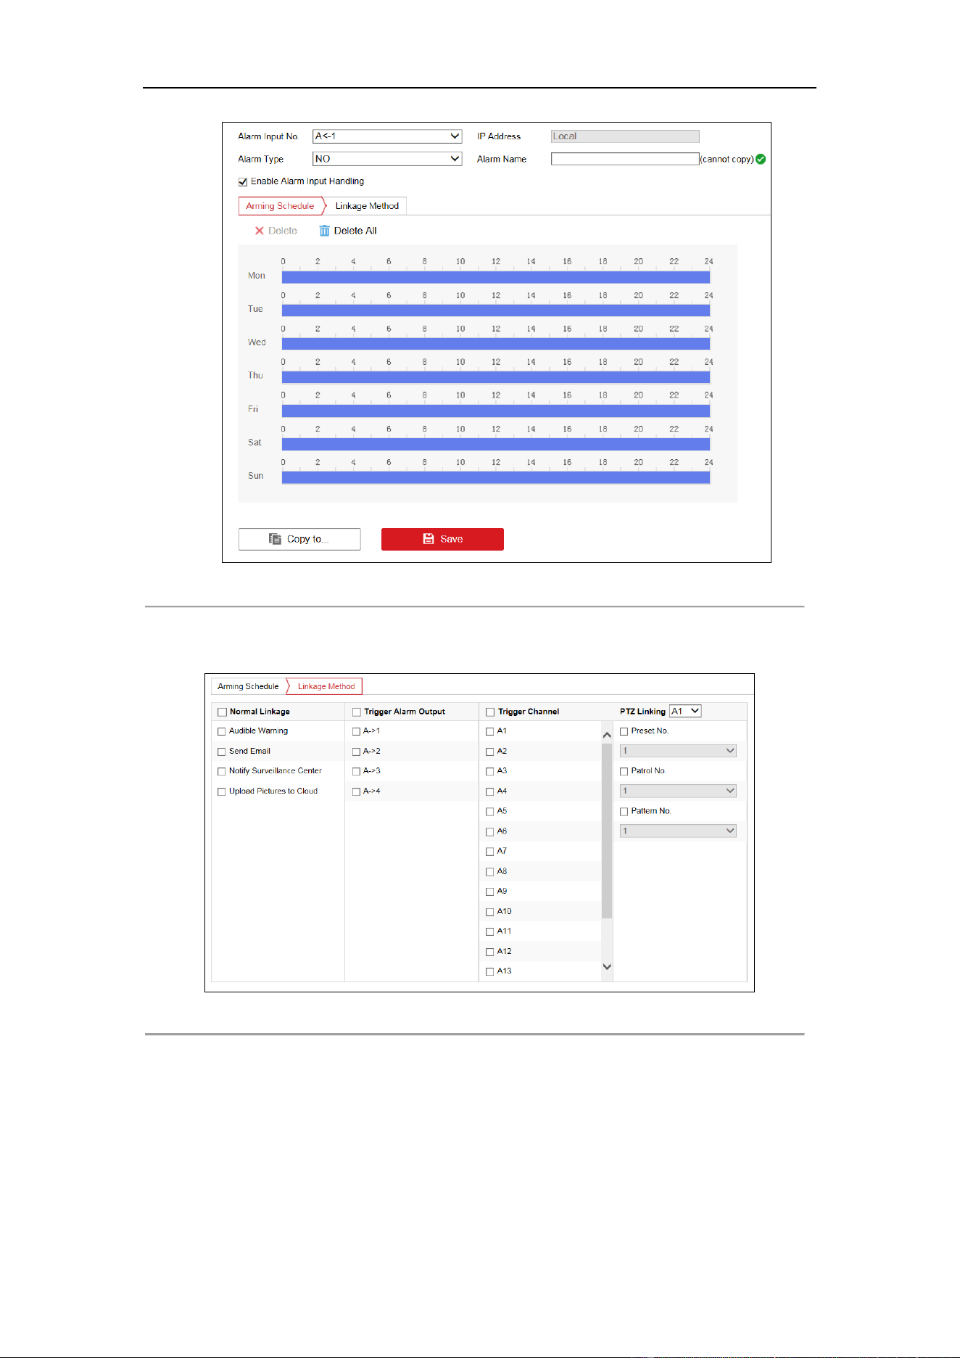The width and height of the screenshot is (960, 1358).
Task: Click the Trigger Channel scroll down arrow
Action: [x=607, y=966]
